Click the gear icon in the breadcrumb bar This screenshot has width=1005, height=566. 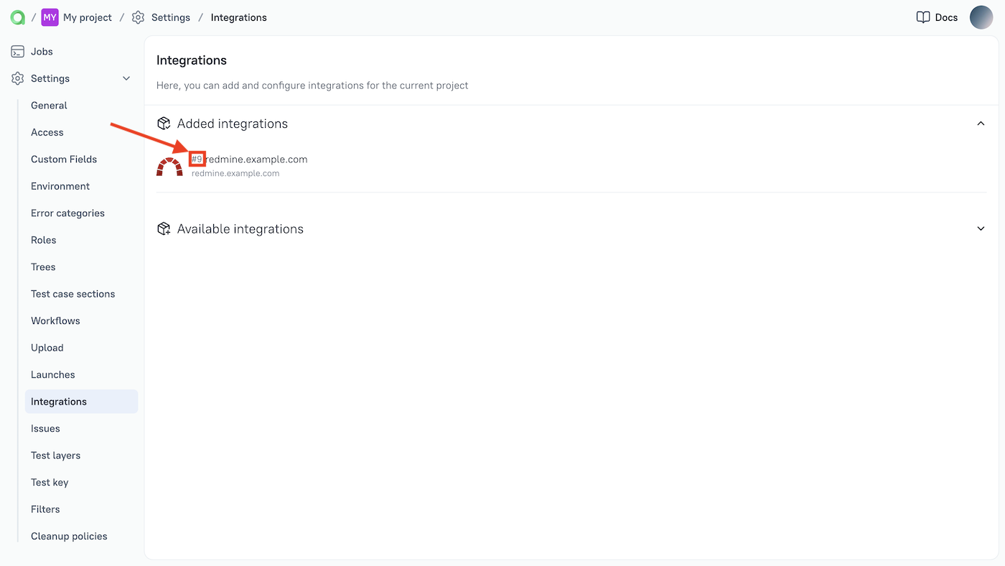(138, 17)
